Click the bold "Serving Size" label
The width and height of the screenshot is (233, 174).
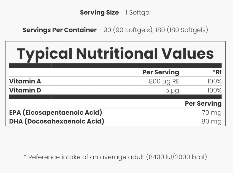[99, 13]
